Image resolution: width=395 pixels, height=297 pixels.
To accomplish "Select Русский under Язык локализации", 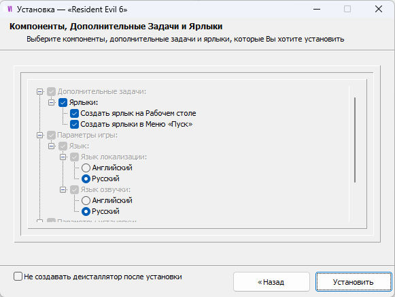I will tap(86, 178).
